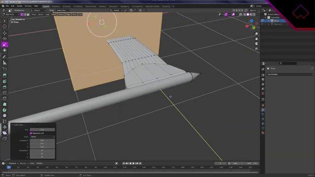315x177 pixels.
Task: Open the Window menu
Action: tap(28, 6)
